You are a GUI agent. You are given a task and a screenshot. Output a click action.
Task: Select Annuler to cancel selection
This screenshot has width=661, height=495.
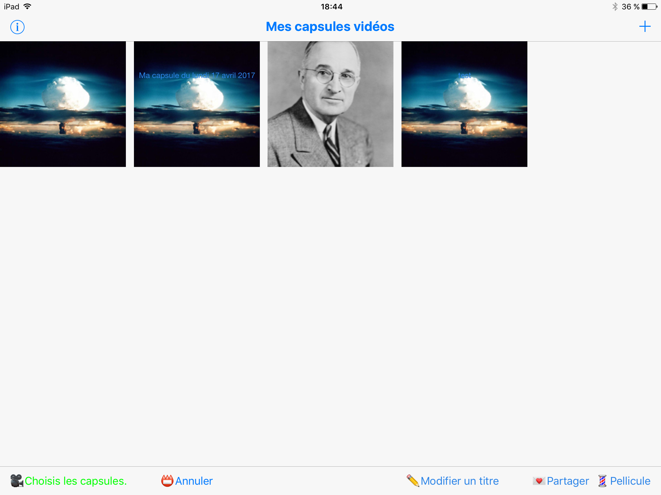point(194,481)
